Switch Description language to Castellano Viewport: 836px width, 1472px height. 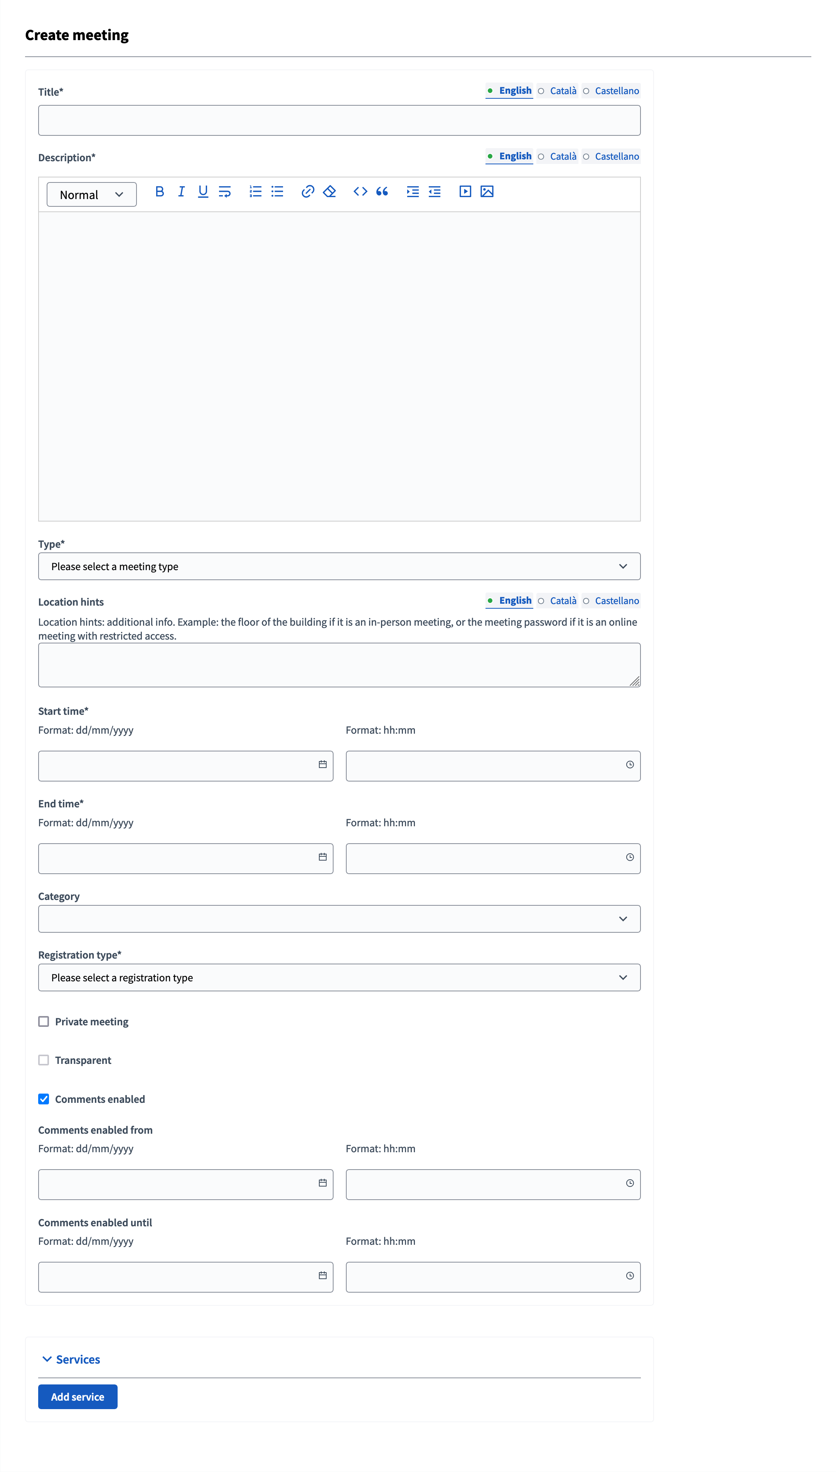(x=617, y=155)
